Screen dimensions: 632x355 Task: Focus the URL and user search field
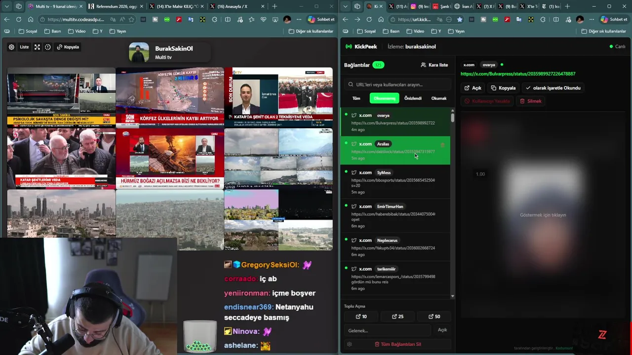(x=397, y=84)
